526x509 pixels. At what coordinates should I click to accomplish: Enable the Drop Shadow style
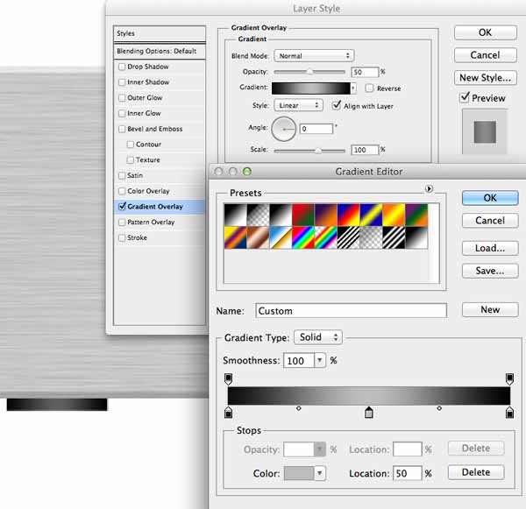tap(122, 67)
